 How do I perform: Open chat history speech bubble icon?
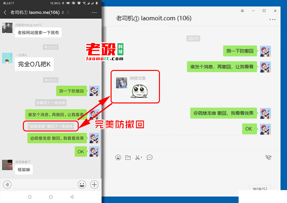tap(150, 157)
